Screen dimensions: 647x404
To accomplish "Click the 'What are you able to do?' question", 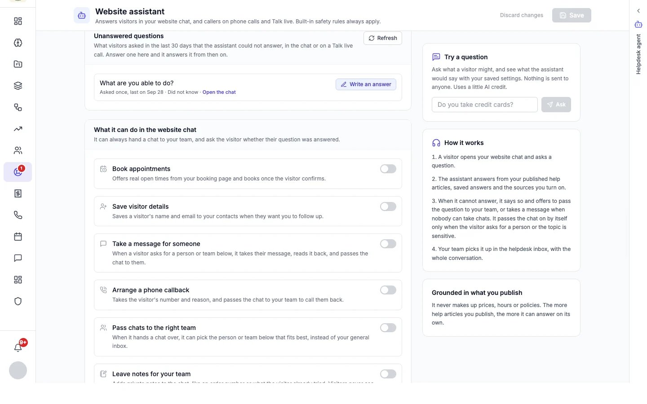I will 137,83.
